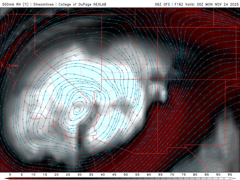The image size is (240, 180).
Task: Click the 45 value on the color scale
Action: (x=114, y=175)
